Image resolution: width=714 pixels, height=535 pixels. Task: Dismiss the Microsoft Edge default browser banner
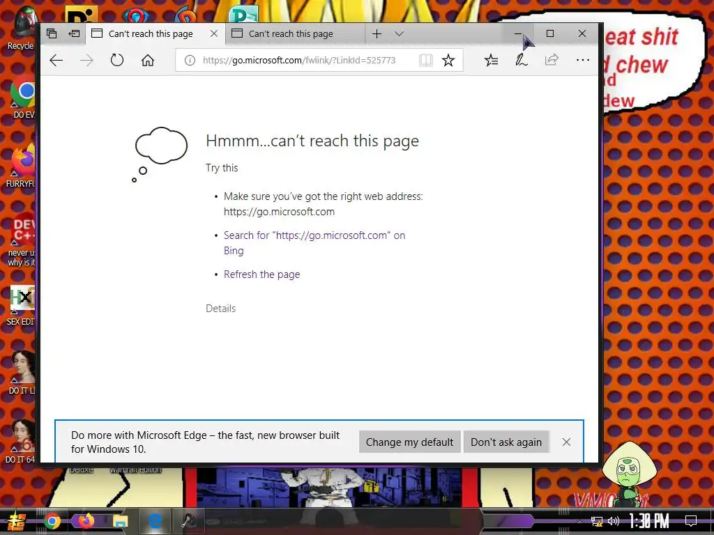(566, 442)
